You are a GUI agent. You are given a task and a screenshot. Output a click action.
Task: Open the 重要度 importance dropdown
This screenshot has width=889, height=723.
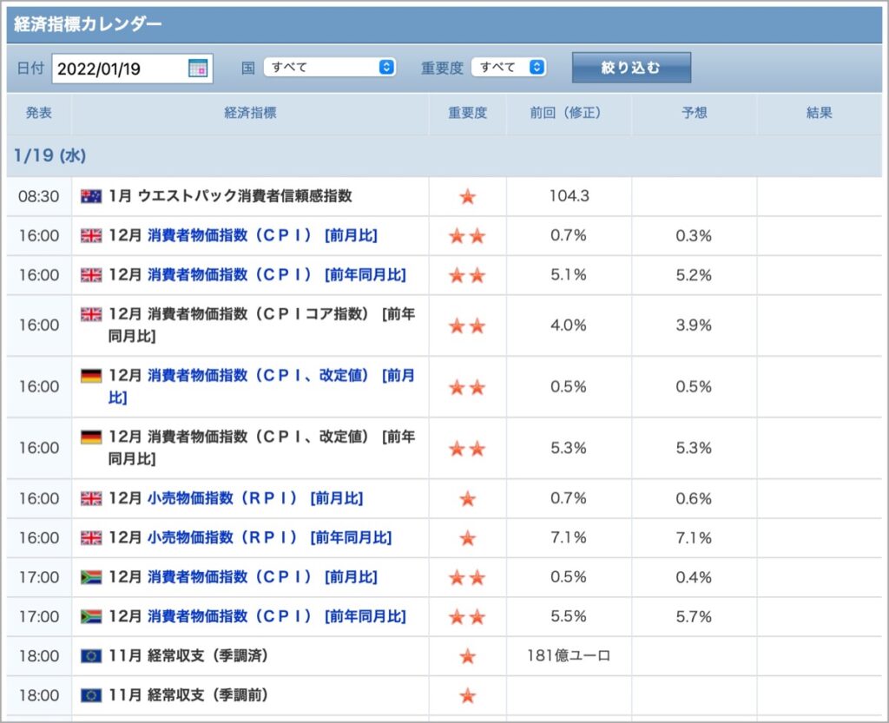509,68
